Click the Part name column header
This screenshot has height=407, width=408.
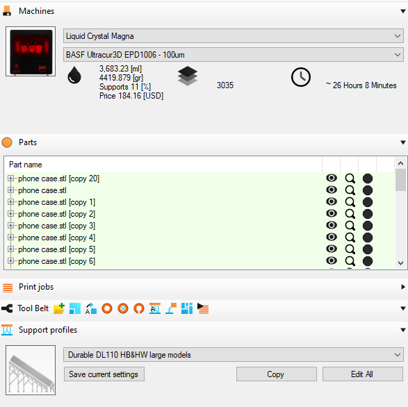pos(163,165)
